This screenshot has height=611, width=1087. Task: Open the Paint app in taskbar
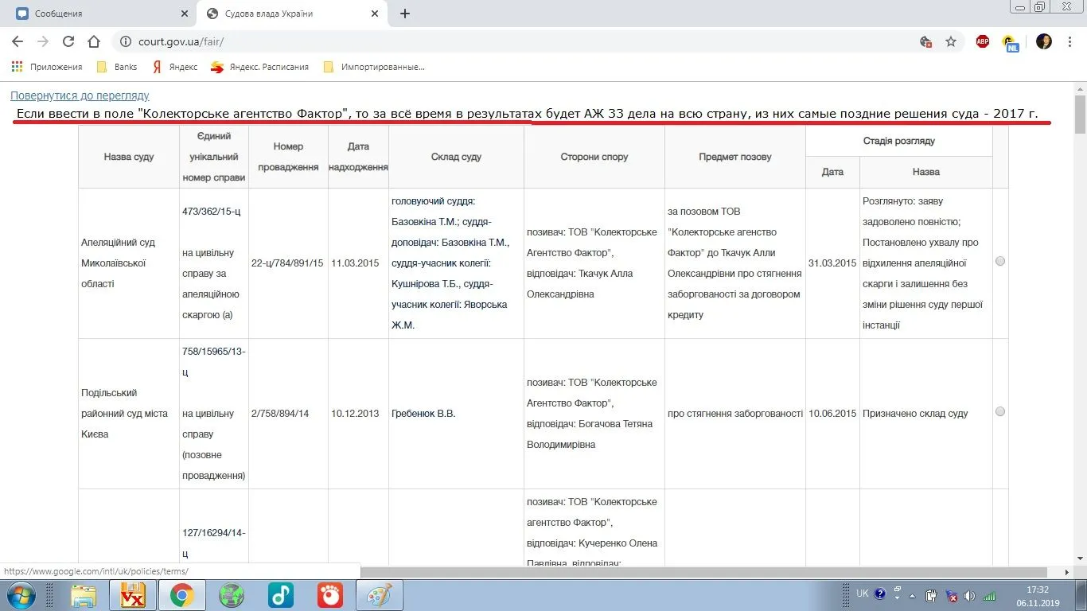[379, 594]
